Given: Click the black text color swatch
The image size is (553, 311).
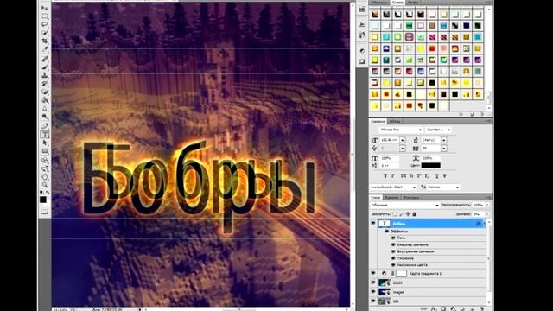Looking at the screenshot, I should click(430, 165).
